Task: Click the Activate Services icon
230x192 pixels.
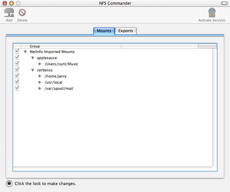Action: pyautogui.click(x=212, y=13)
